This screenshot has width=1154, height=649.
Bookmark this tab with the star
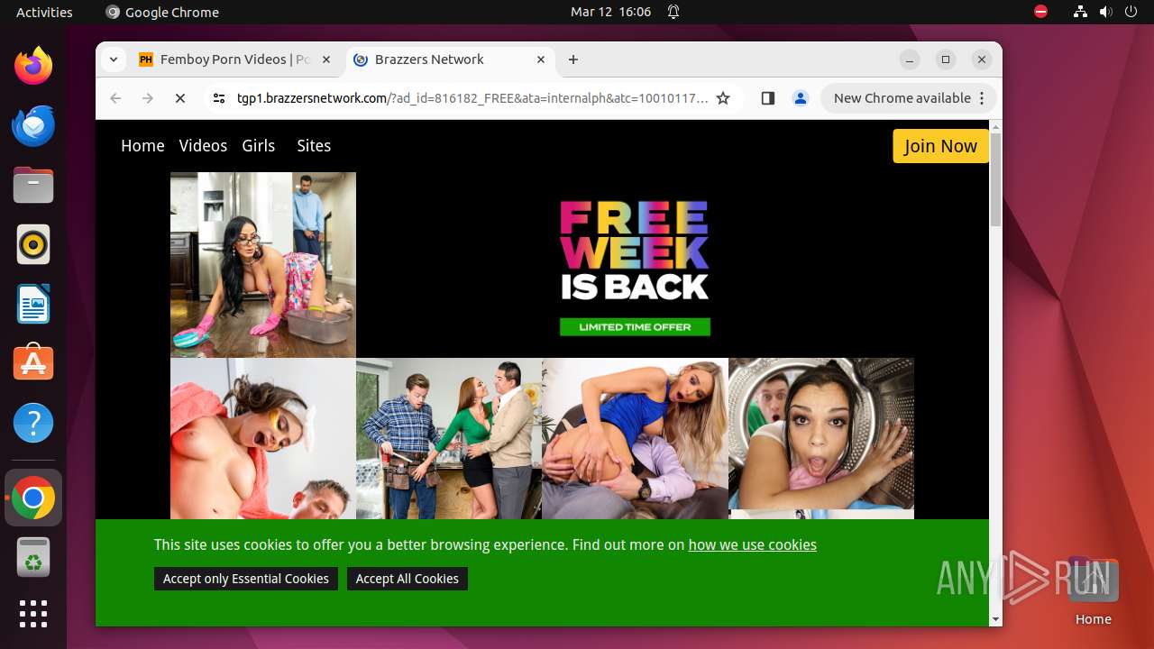point(723,98)
